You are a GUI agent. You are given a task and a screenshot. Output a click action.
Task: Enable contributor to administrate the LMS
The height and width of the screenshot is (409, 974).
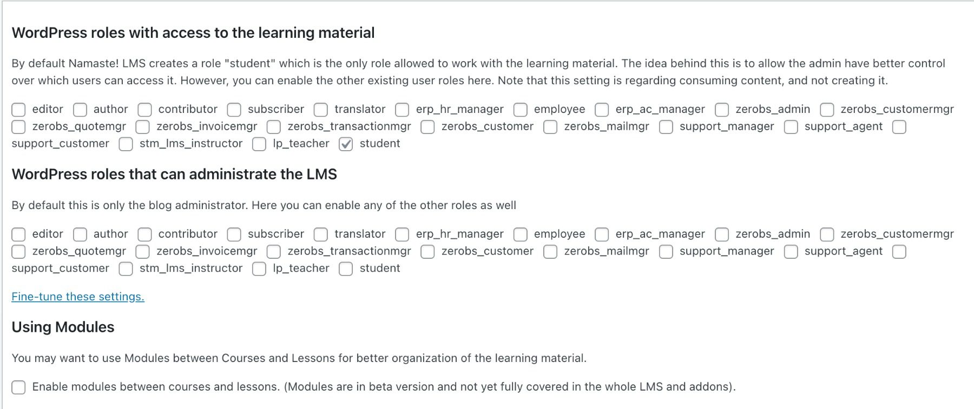[144, 234]
